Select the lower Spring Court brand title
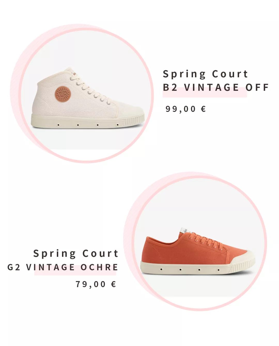The image size is (279, 346). coord(76,253)
